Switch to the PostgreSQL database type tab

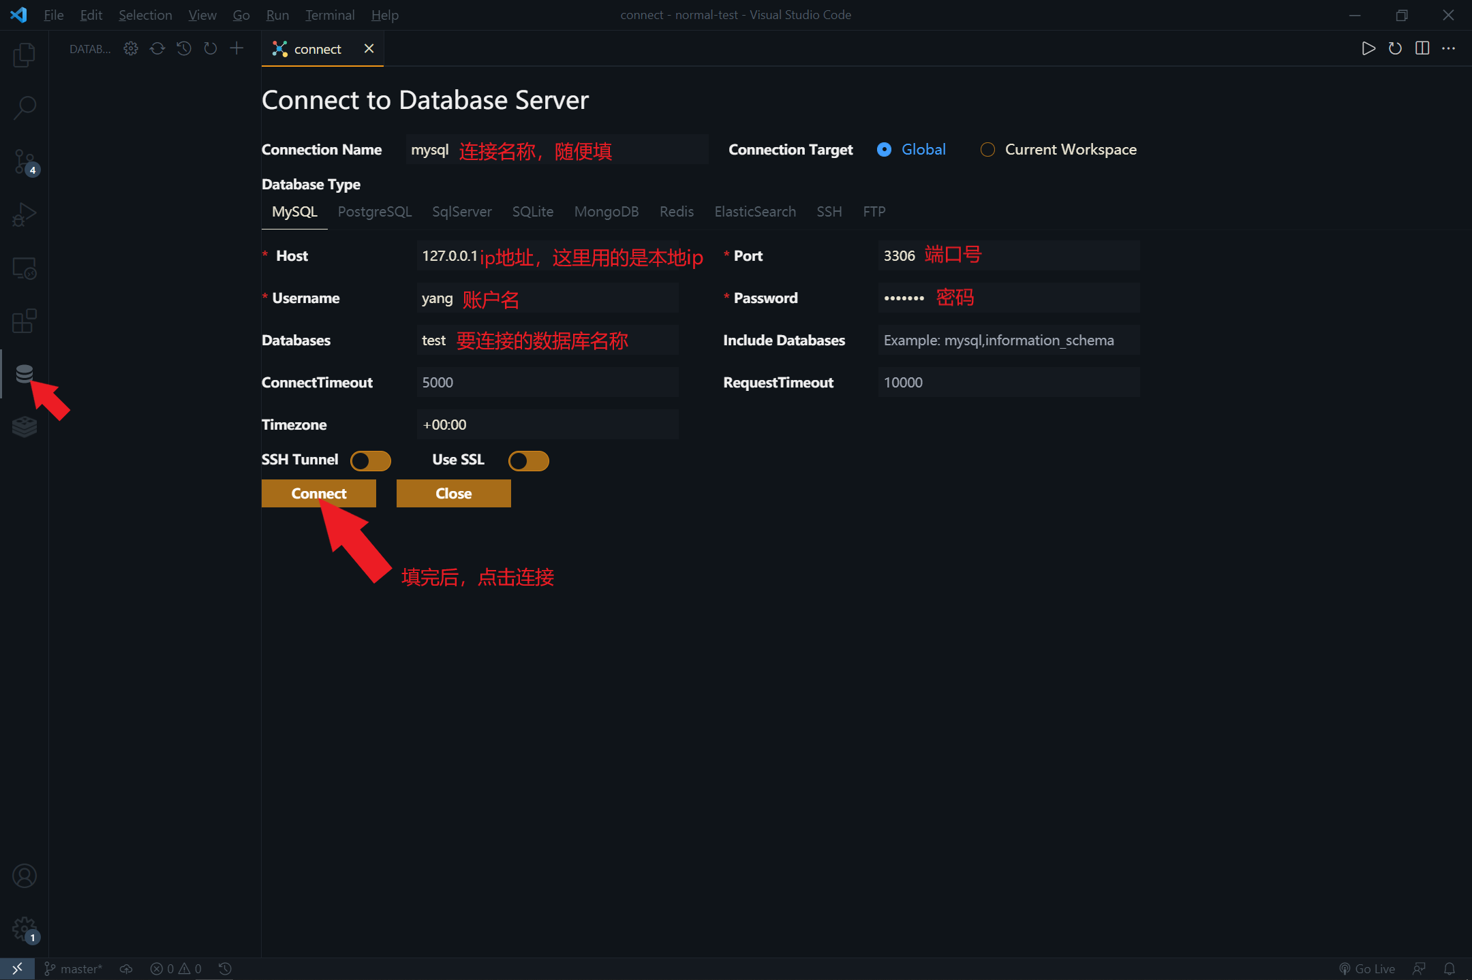point(374,211)
